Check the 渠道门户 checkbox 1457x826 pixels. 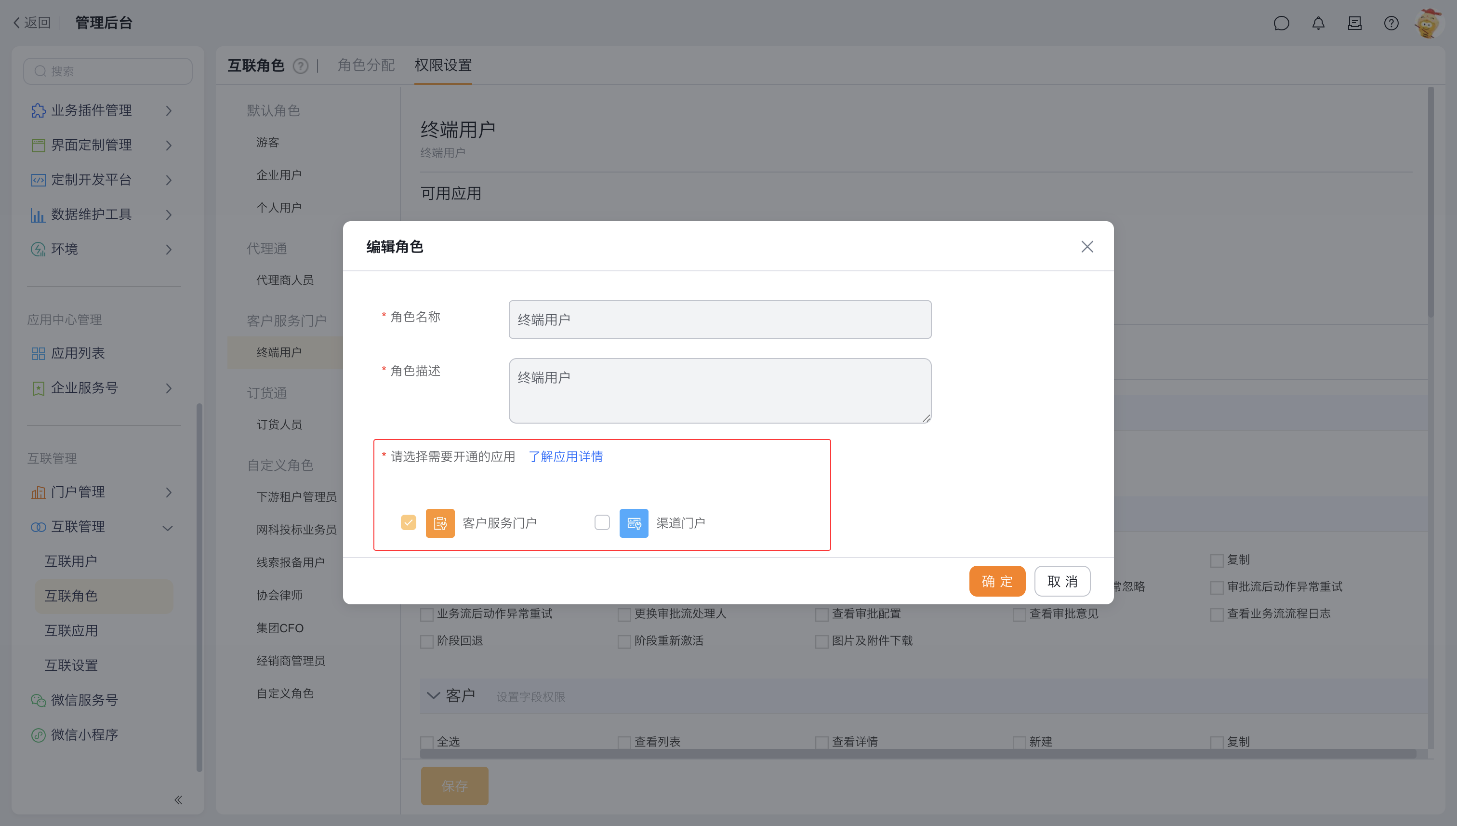[602, 522]
